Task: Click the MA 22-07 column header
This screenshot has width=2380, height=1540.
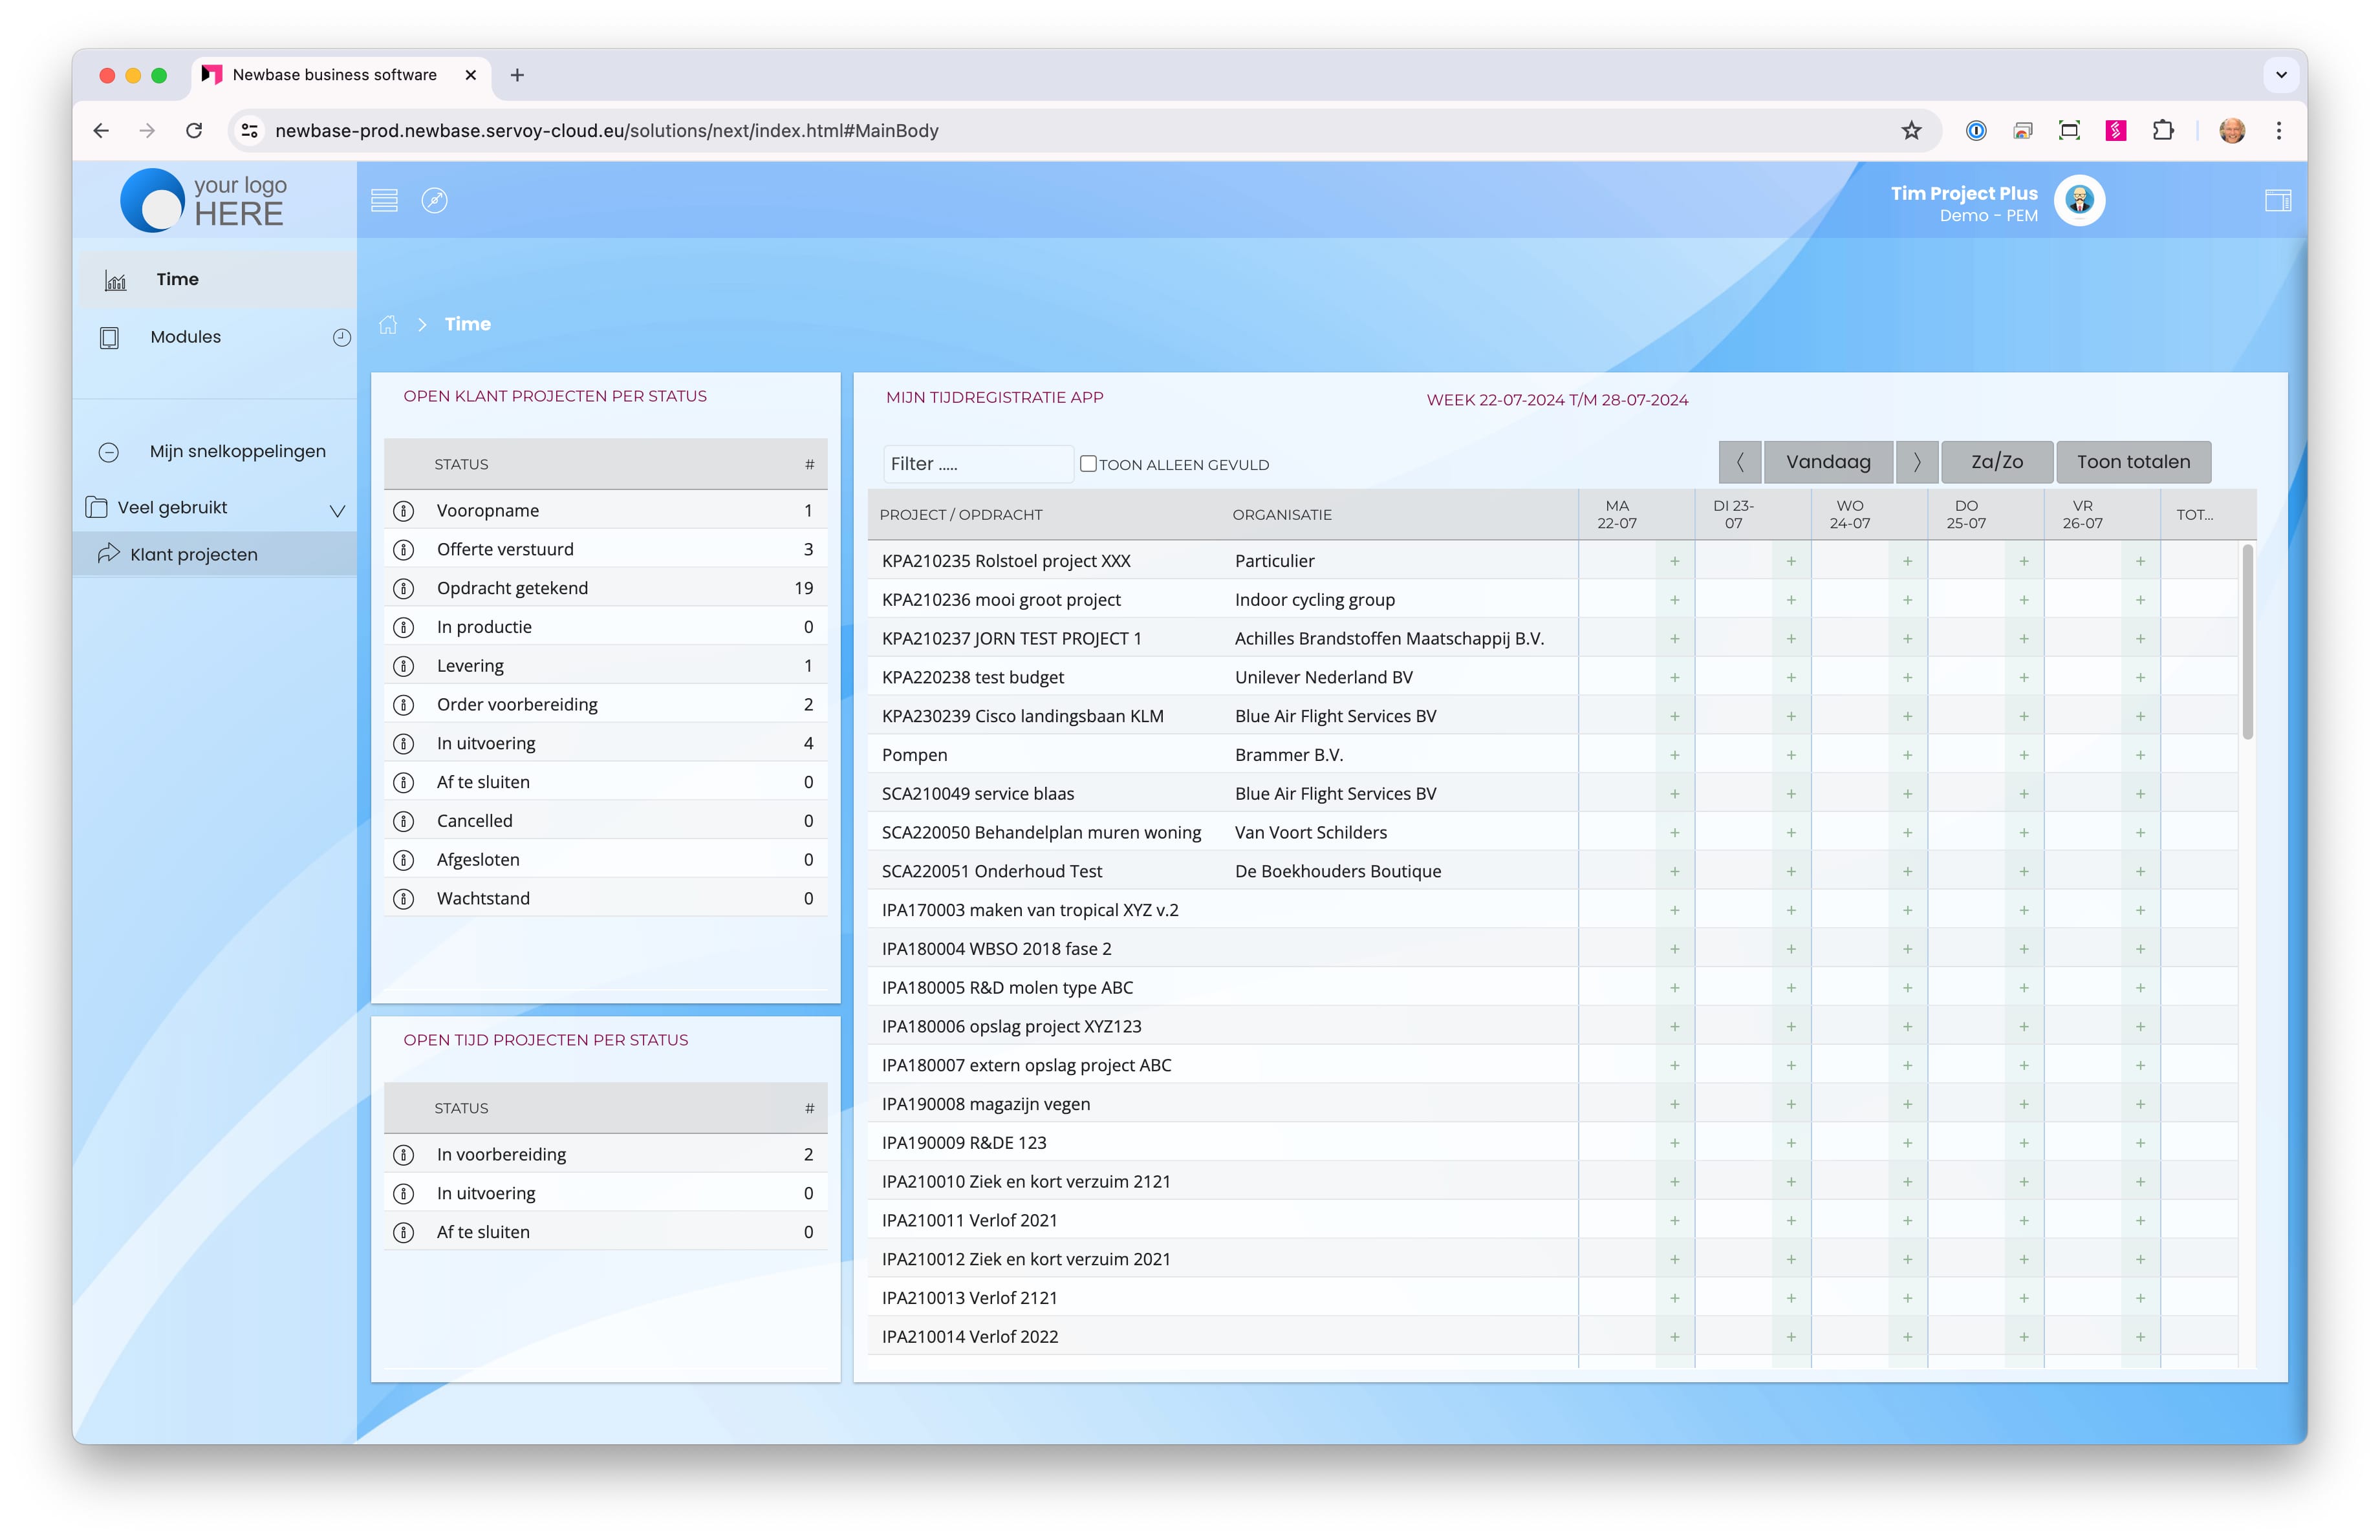Action: coord(1616,515)
